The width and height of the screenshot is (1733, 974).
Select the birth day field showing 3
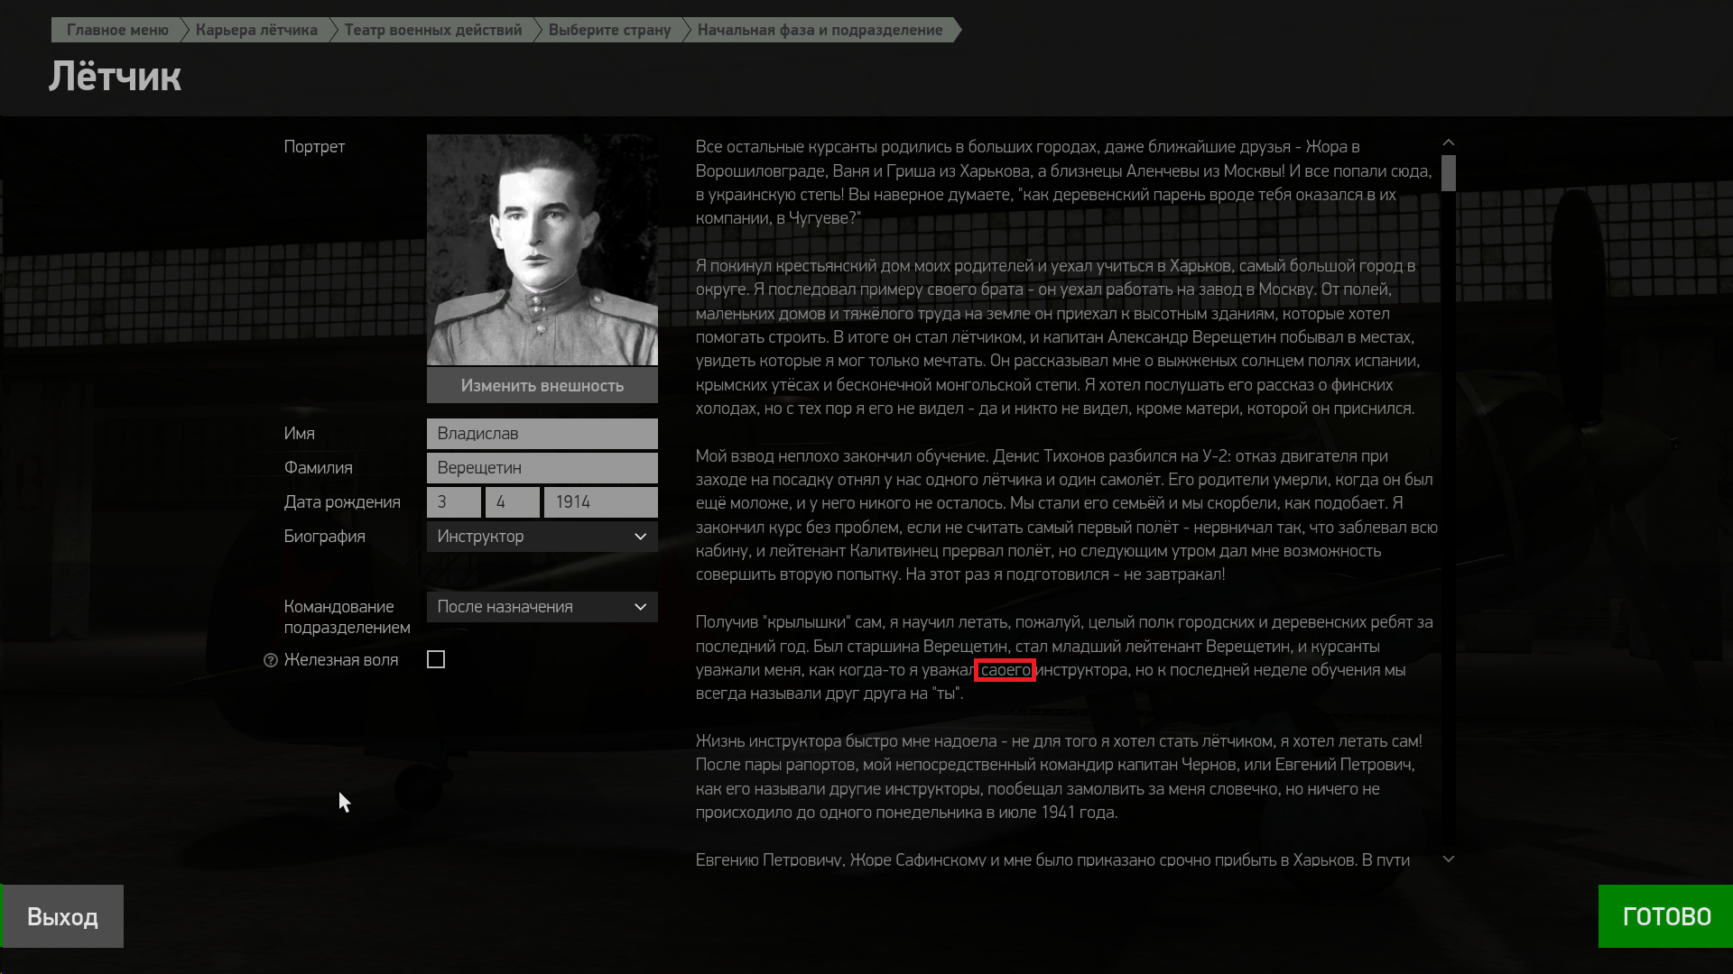(x=453, y=502)
